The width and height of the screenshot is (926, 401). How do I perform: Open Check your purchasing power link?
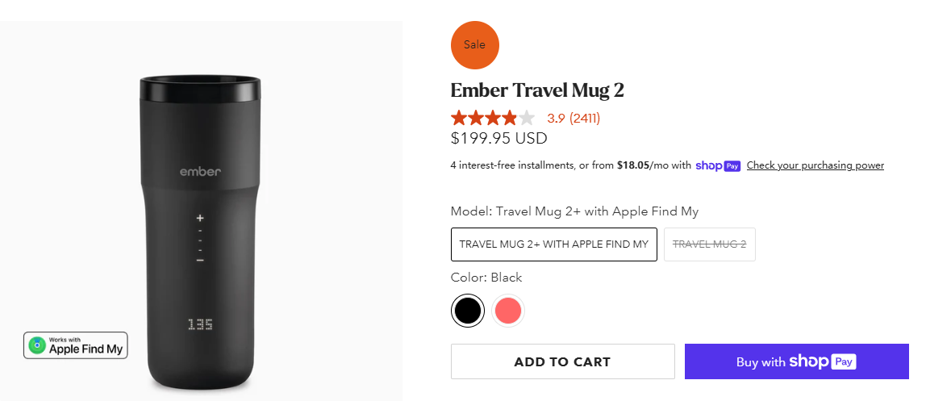(815, 165)
